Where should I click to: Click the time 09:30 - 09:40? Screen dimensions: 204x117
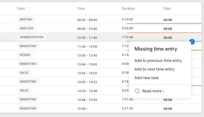87,20
